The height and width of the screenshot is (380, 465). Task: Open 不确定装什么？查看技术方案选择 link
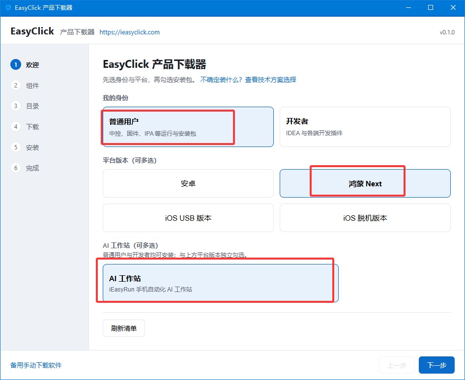coord(248,80)
